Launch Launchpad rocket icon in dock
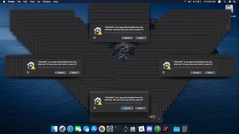The image size is (239, 134). [62, 129]
